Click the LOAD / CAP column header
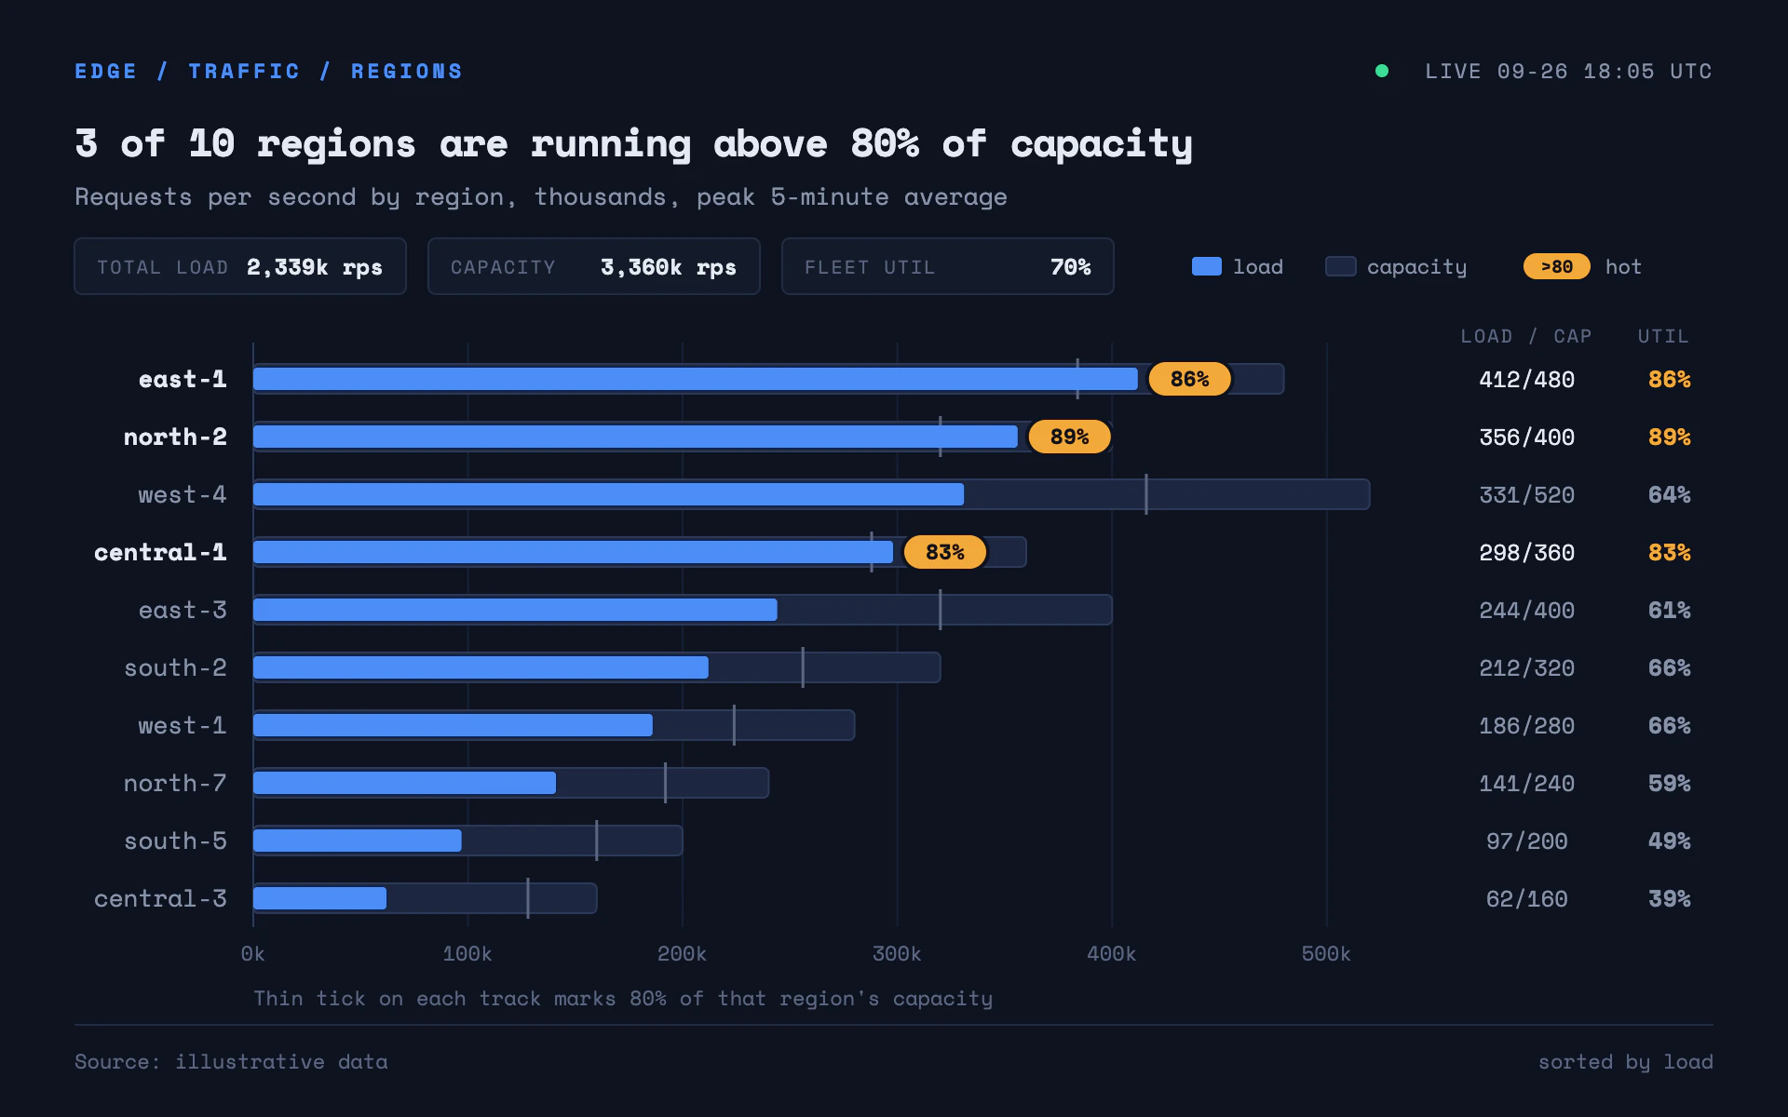The image size is (1788, 1117). click(x=1525, y=336)
